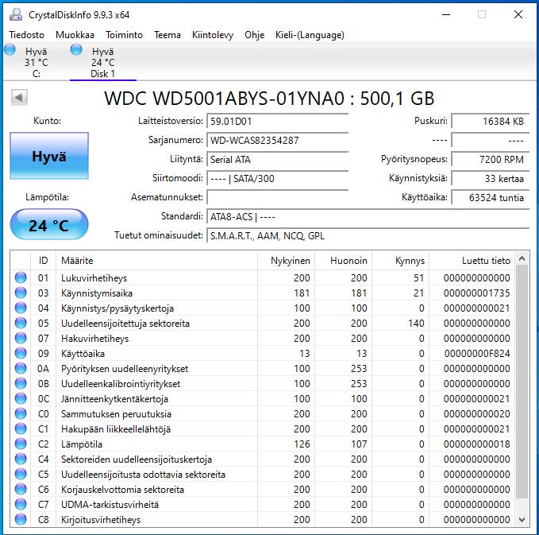This screenshot has width=539, height=535.
Task: Open the Teema menu
Action: coord(167,35)
